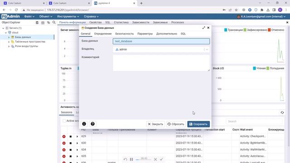Switch to the Advanced tab in dialog
The height and width of the screenshot is (163, 290).
[x=166, y=34]
